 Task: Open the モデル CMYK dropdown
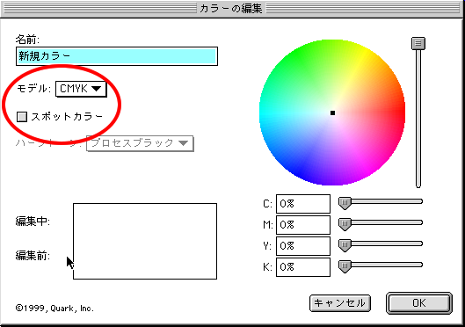point(81,89)
